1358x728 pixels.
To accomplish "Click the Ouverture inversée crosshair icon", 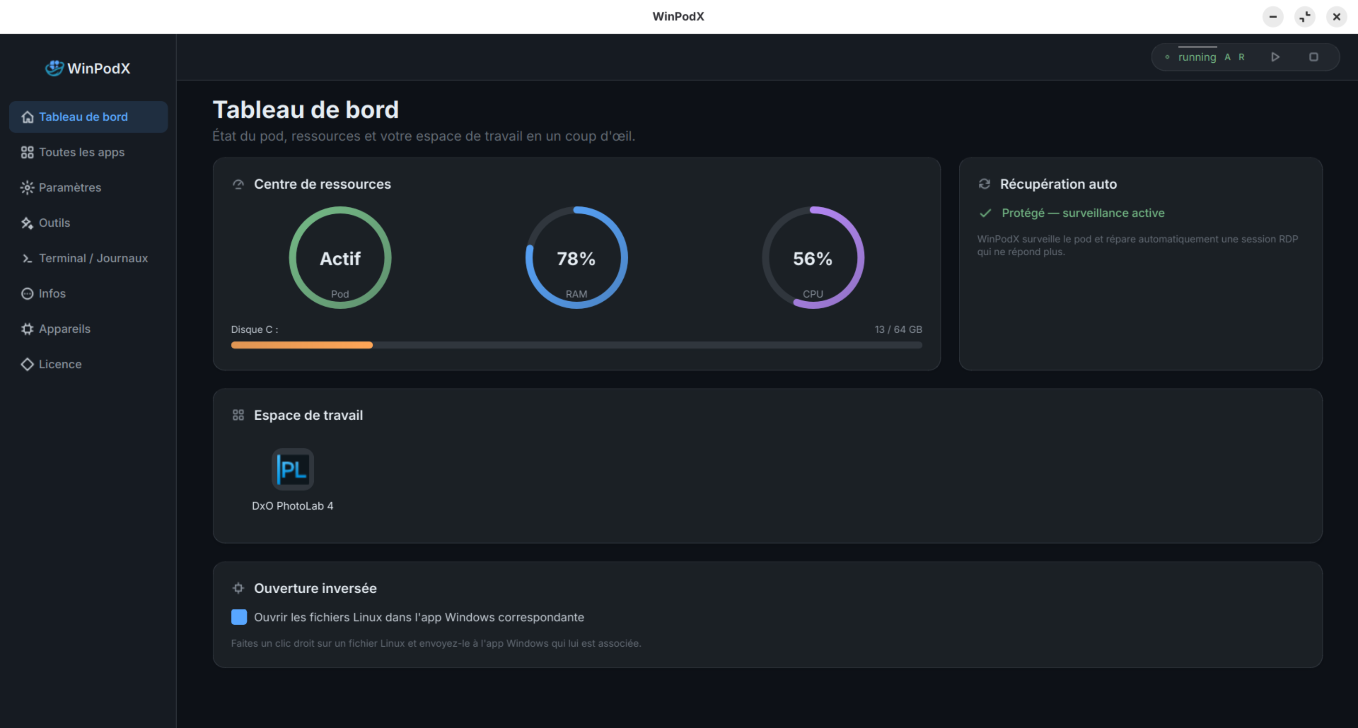I will tap(238, 588).
